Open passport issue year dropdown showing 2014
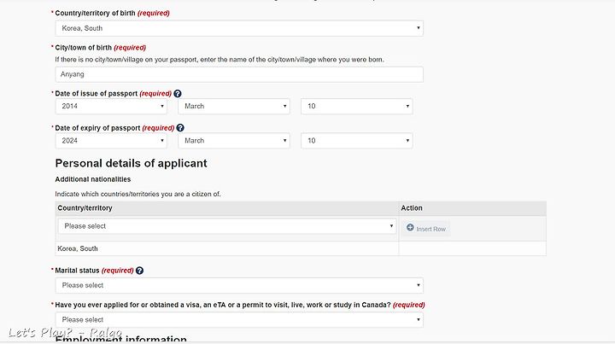Screen dimensions: 615x344 [111, 106]
